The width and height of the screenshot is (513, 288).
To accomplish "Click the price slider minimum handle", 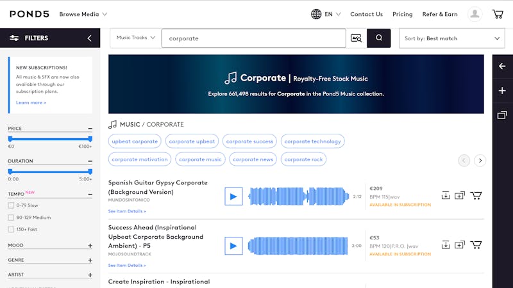I will (x=10, y=139).
